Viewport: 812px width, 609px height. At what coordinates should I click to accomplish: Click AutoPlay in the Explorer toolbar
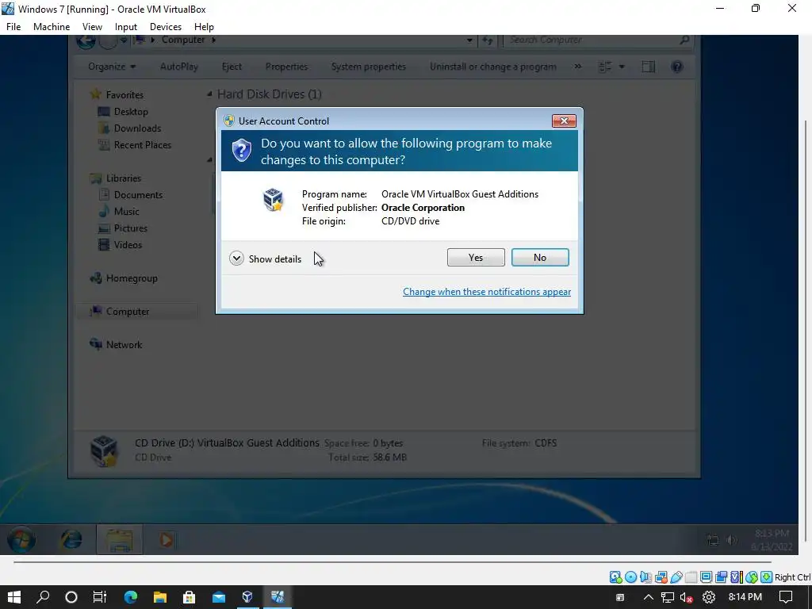coord(179,67)
